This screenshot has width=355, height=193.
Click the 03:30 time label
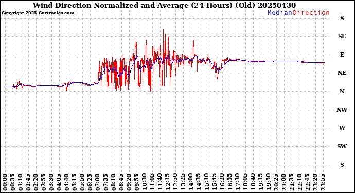point(51,182)
